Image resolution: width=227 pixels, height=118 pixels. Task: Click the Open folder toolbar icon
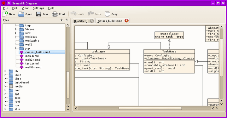21,14
